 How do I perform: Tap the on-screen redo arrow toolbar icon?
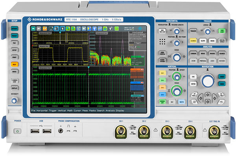coord(39,28)
